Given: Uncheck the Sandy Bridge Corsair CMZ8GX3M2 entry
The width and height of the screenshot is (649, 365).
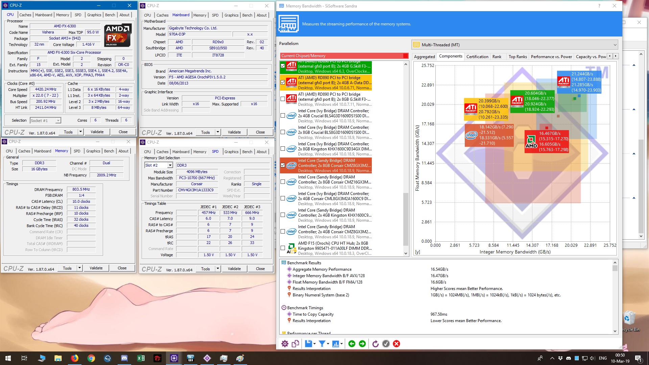Looking at the screenshot, I should click(283, 165).
